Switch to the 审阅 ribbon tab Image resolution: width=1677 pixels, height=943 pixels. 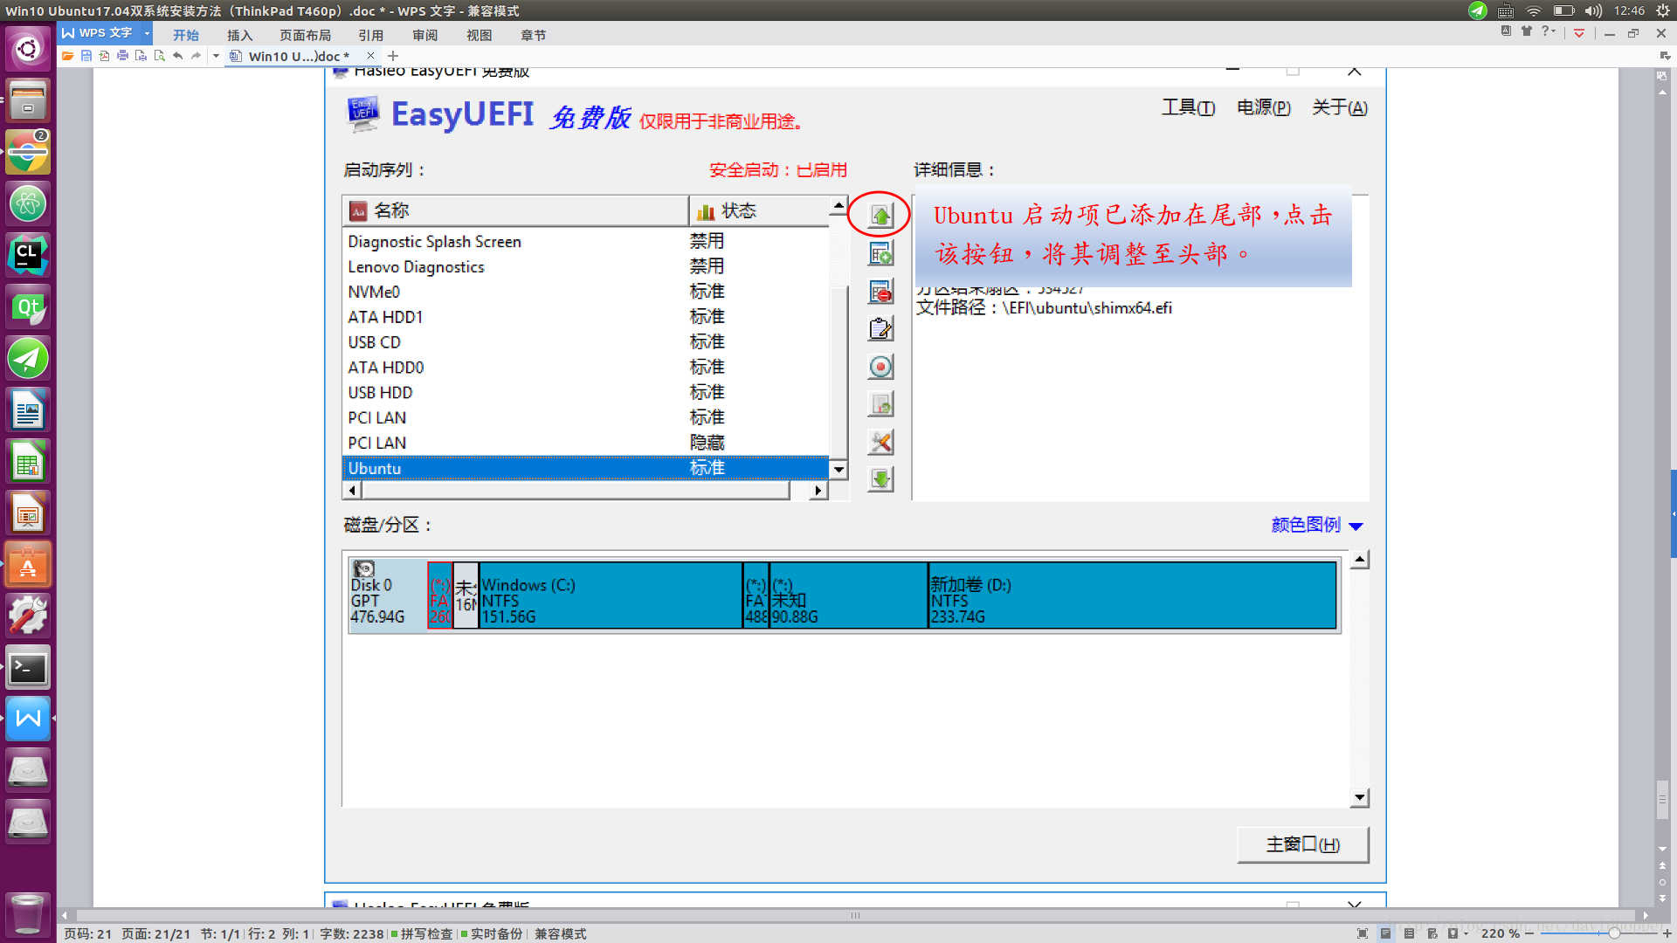coord(424,35)
